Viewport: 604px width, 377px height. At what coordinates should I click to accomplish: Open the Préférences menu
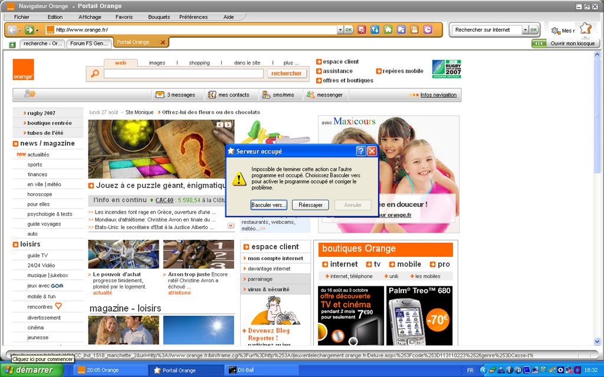pyautogui.click(x=193, y=17)
